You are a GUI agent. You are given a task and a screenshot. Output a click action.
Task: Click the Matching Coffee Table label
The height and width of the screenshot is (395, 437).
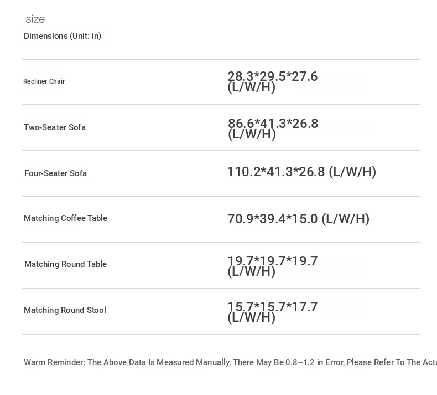click(65, 218)
